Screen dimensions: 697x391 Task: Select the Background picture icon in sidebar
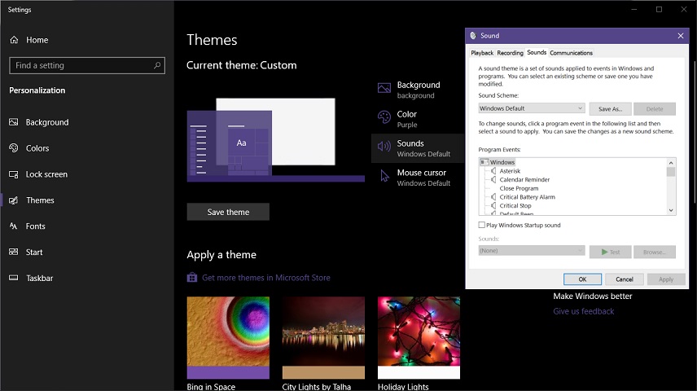[14, 122]
